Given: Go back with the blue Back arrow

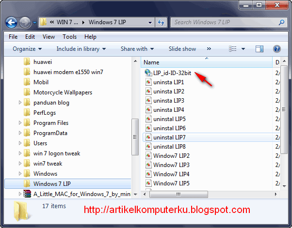Looking at the screenshot, I should (x=11, y=22).
